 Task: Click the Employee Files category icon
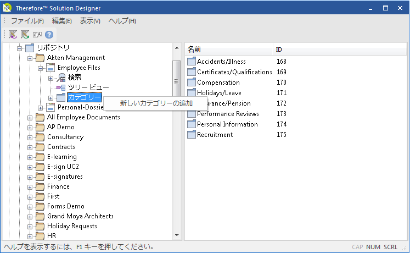pyautogui.click(x=50, y=68)
